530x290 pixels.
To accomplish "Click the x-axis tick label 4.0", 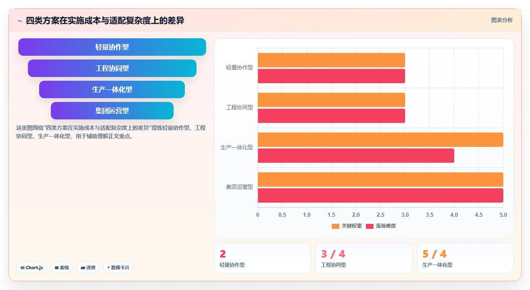I will coord(454,215).
